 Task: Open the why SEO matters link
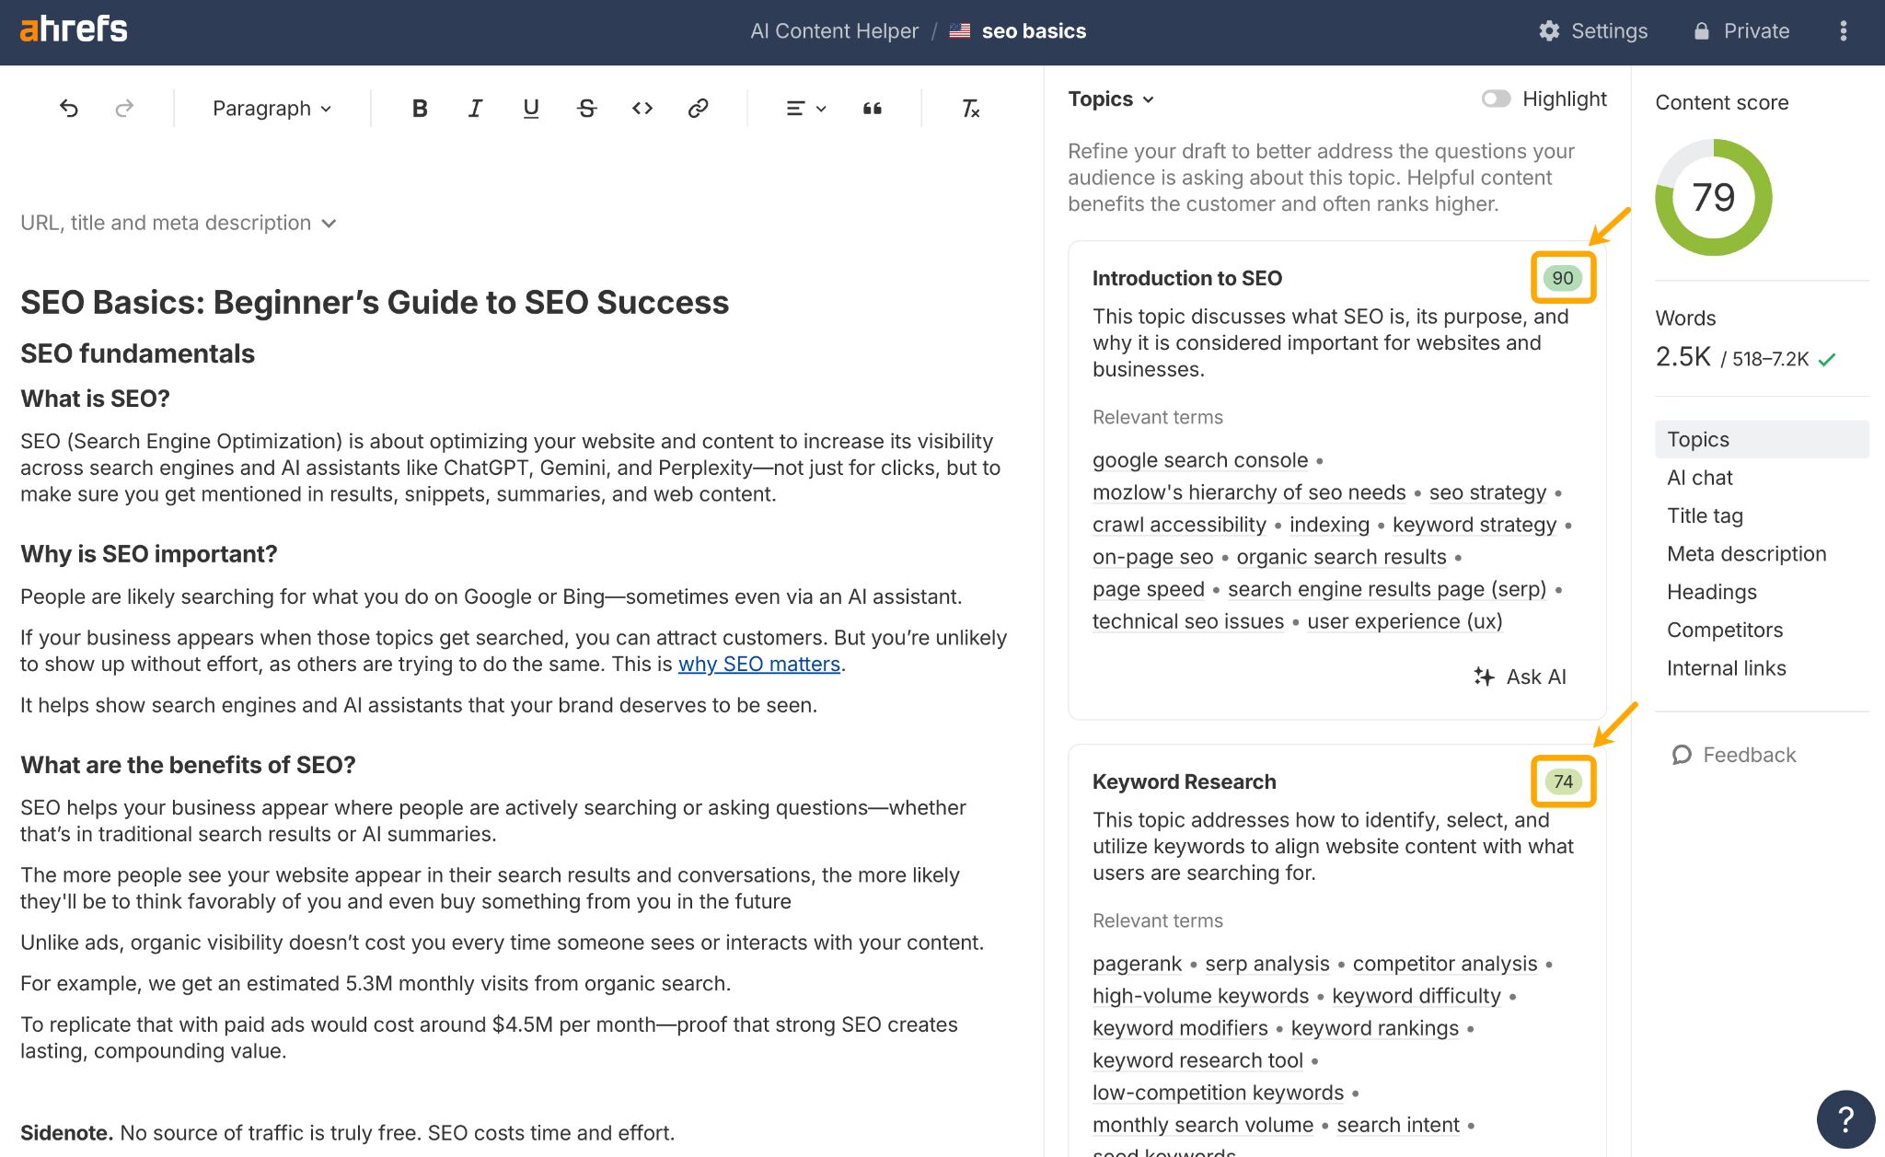click(x=758, y=663)
